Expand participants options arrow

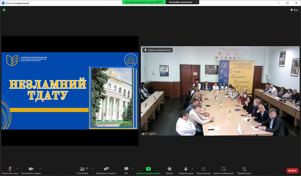point(93,169)
